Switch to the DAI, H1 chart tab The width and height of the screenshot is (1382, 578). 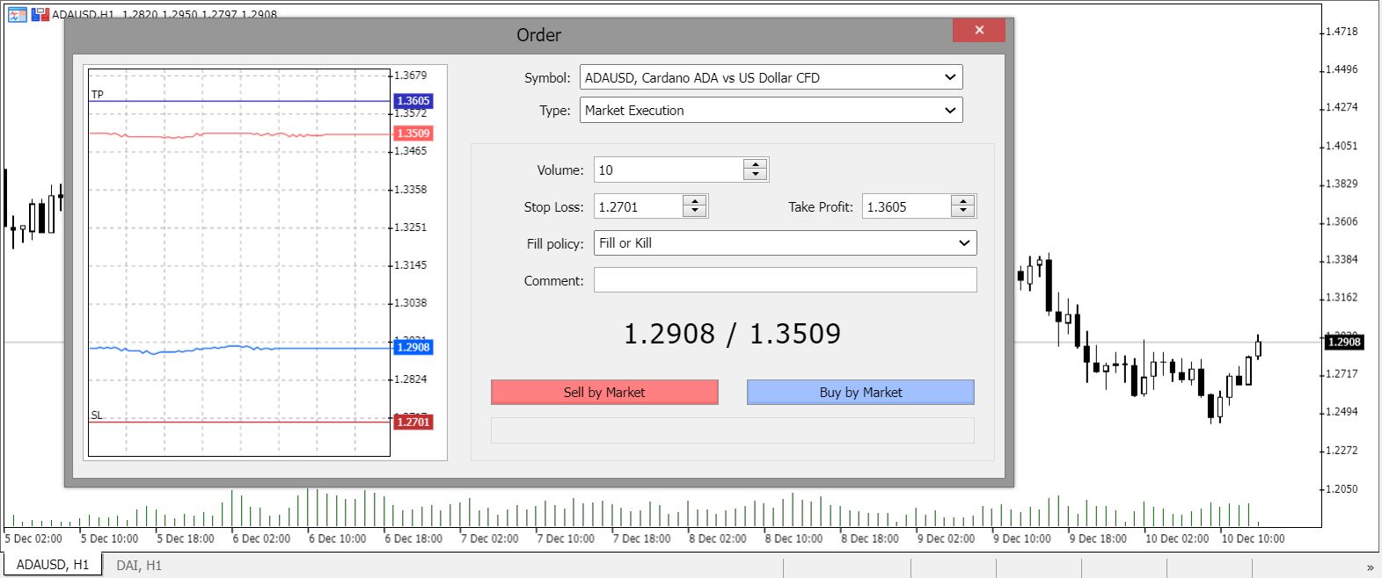[139, 566]
